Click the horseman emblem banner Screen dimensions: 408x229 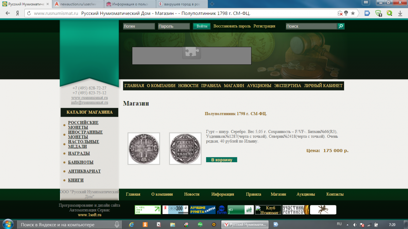pos(323,210)
